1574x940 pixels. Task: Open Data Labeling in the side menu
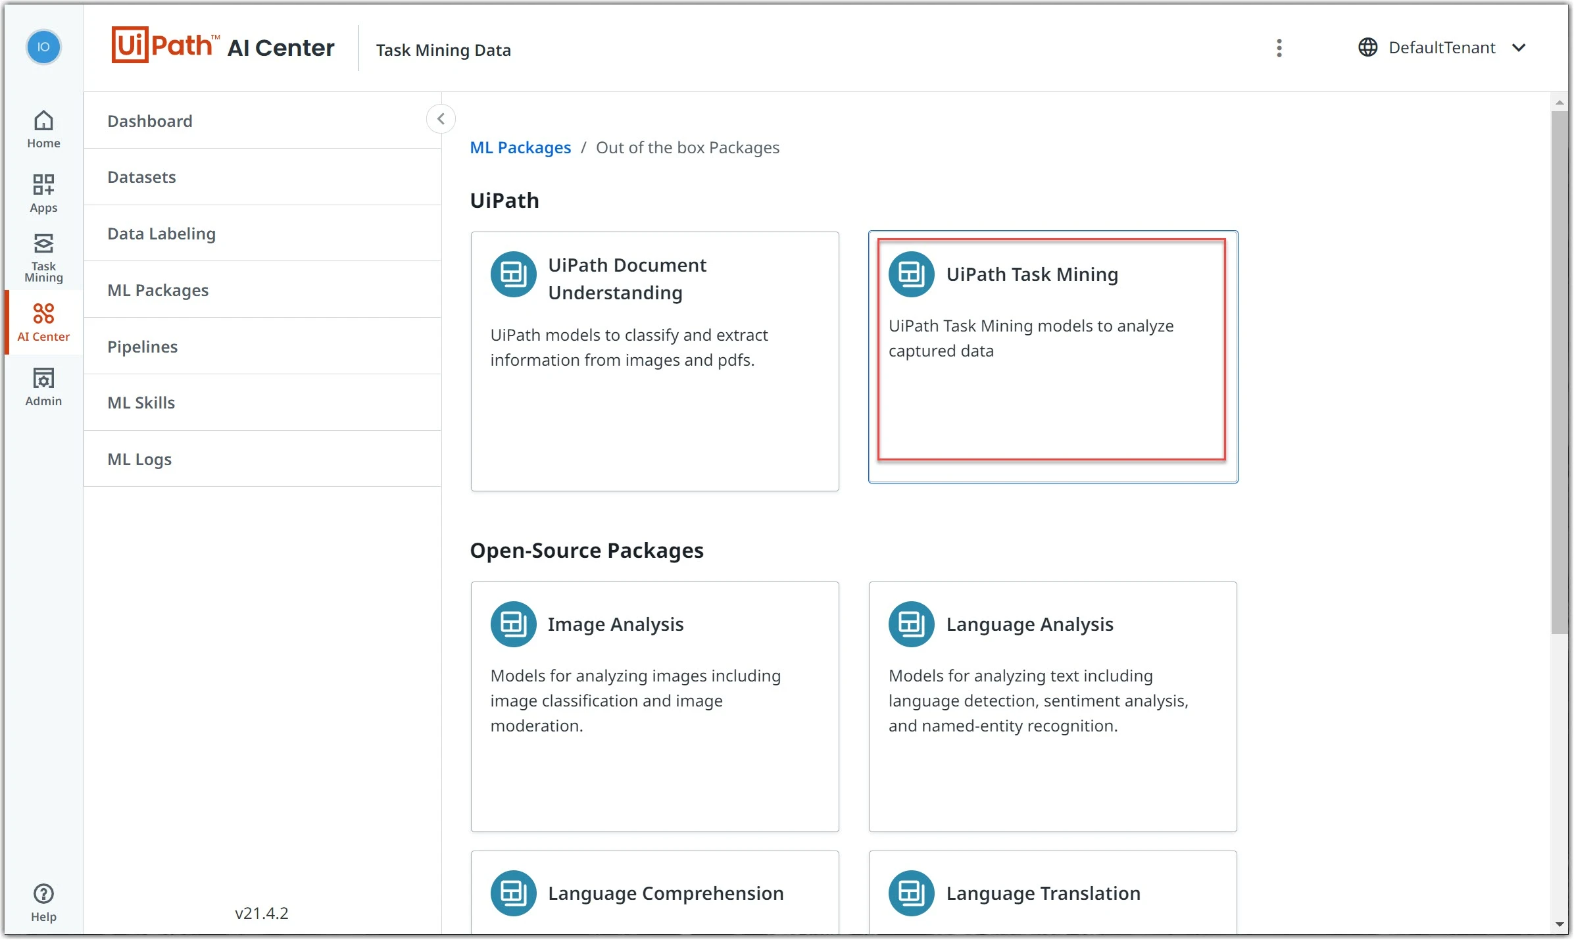[262, 234]
